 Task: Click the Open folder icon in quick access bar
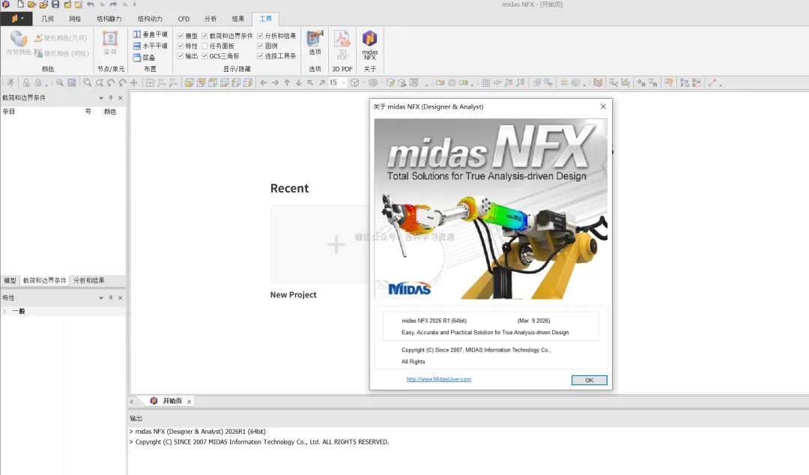[32, 4]
